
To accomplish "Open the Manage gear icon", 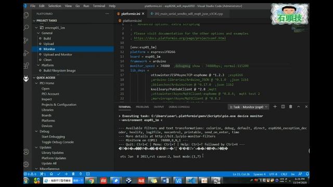I will tap(26, 164).
